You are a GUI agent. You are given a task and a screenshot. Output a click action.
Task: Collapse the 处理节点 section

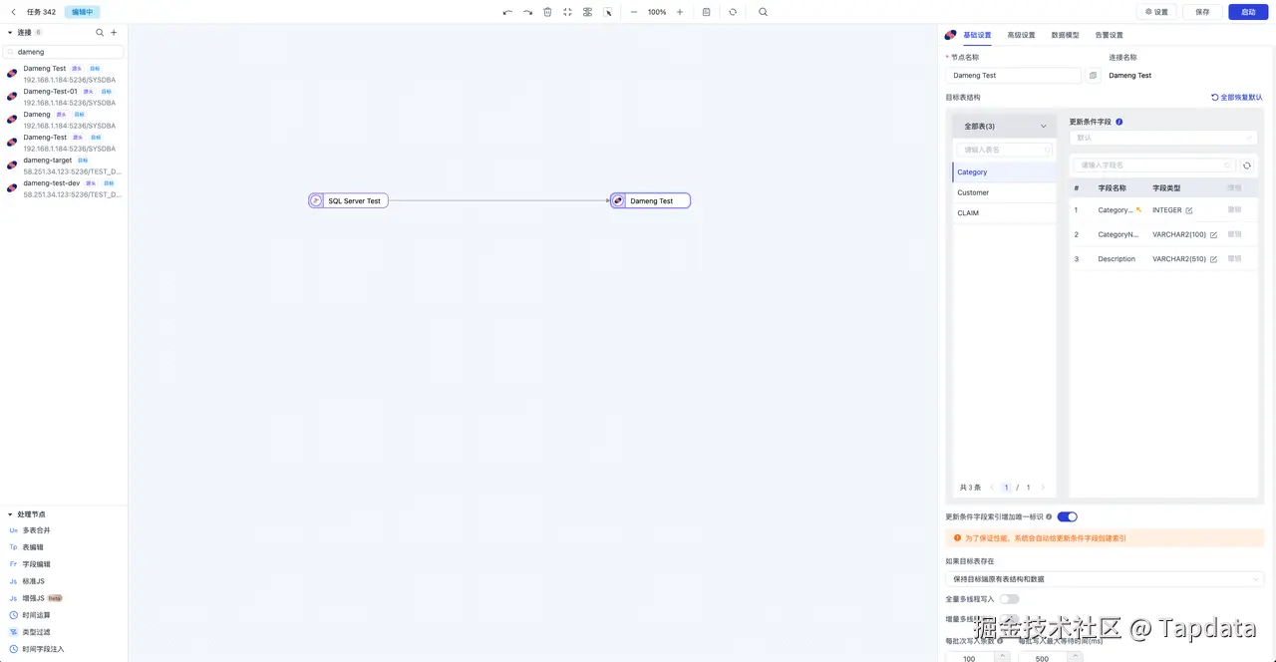click(10, 514)
